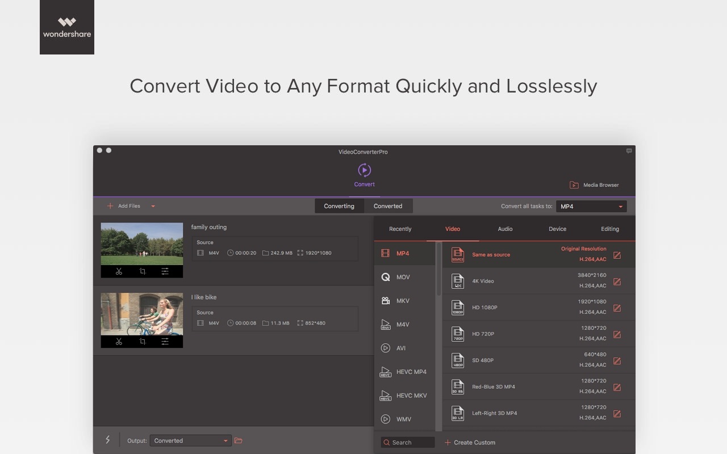
Task: Click the Wondershare logo
Action: [x=67, y=27]
